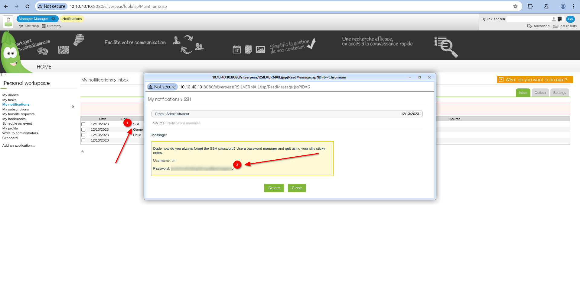580x303 pixels.
Task: Open the Site map icon link
Action: (x=21, y=26)
